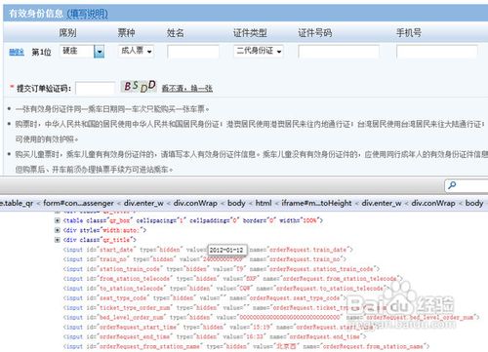The image size is (488, 352).
Task: Click the 提交订单验证码 captcha input field
Action: pyautogui.click(x=96, y=88)
